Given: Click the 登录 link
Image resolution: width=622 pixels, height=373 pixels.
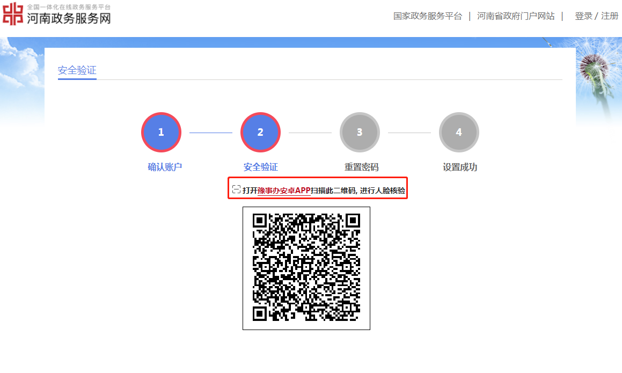Looking at the screenshot, I should [583, 16].
